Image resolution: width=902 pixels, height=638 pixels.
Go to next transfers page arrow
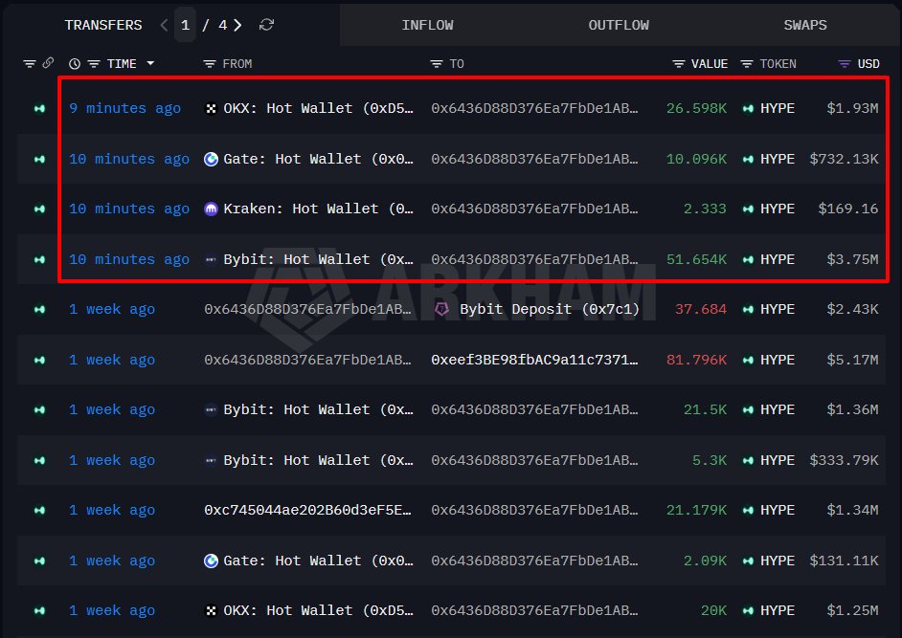[237, 25]
